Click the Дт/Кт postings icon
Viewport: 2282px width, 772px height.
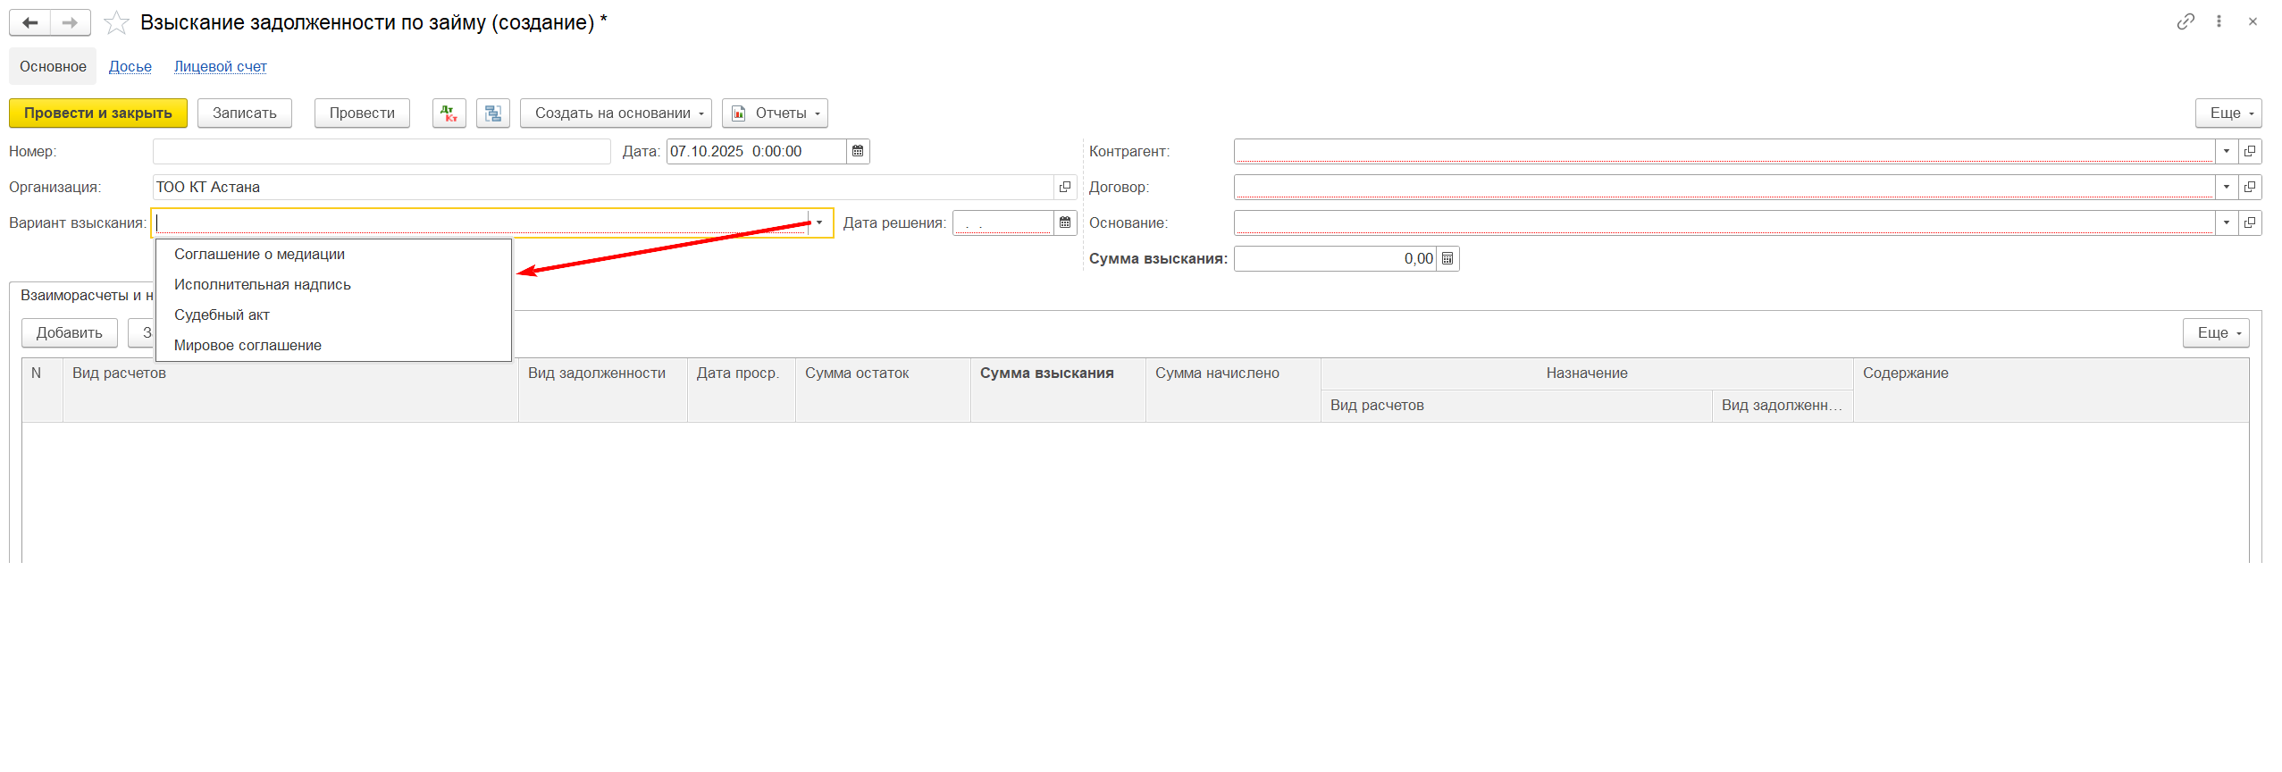[x=449, y=113]
